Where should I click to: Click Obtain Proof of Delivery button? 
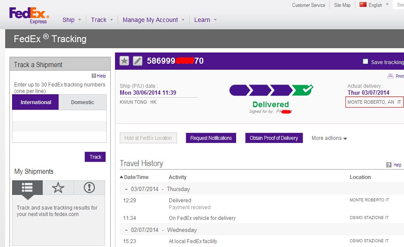tap(274, 138)
